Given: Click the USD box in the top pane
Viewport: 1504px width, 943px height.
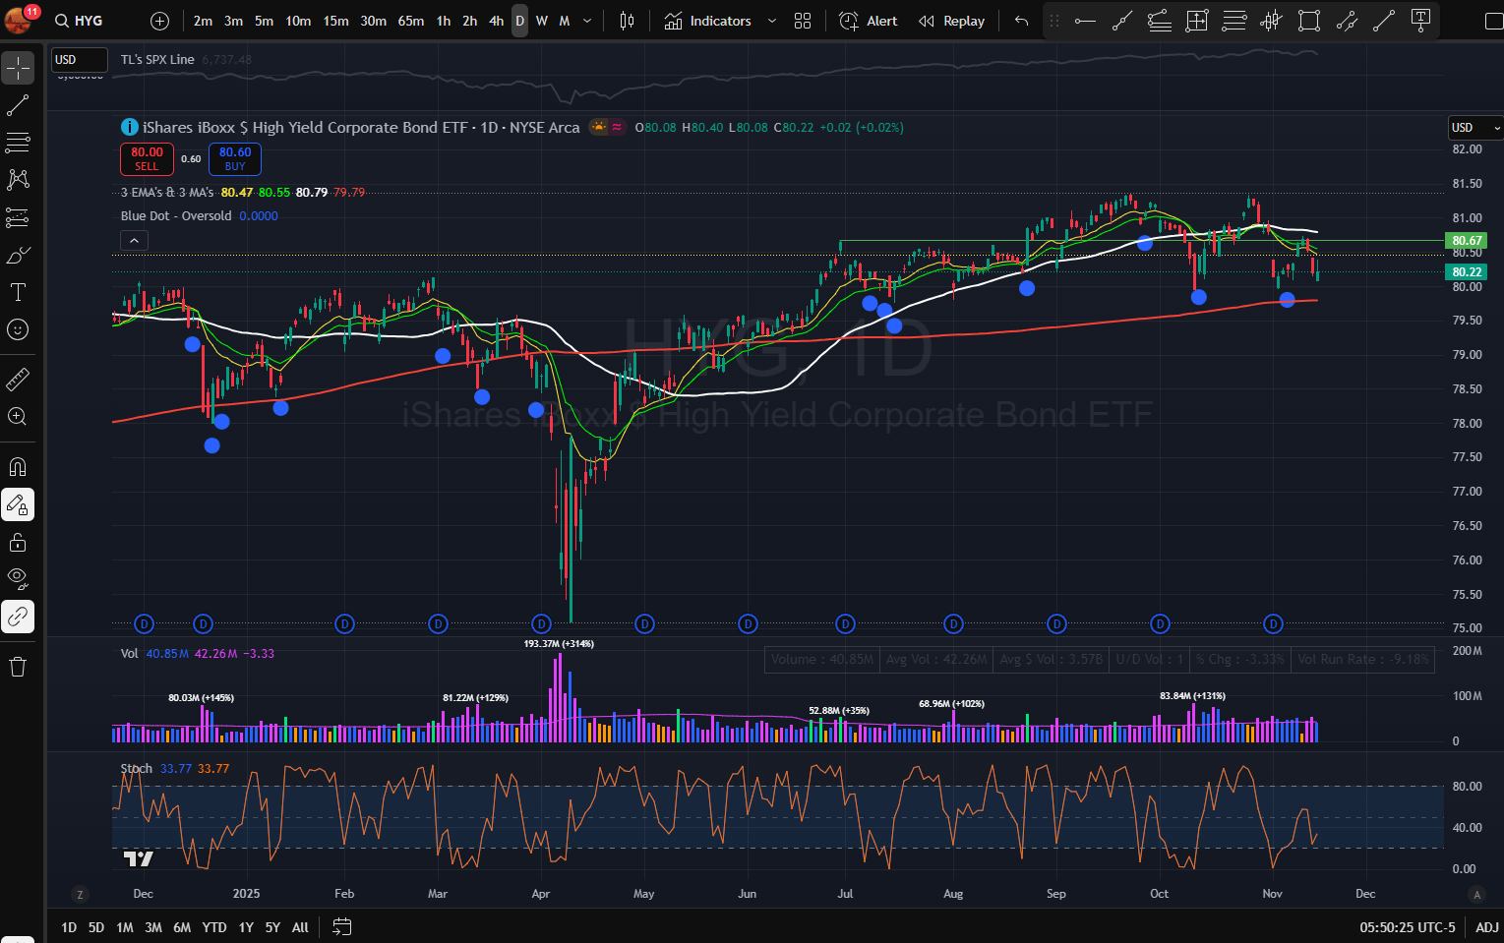Looking at the screenshot, I should (x=79, y=60).
